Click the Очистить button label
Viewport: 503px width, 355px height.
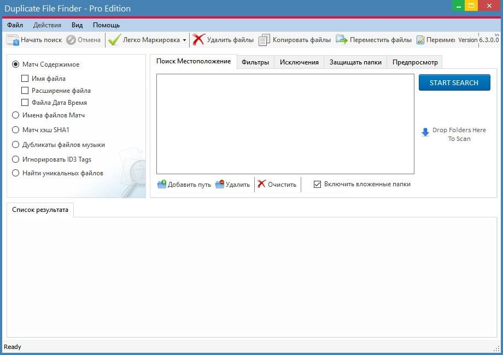point(282,185)
